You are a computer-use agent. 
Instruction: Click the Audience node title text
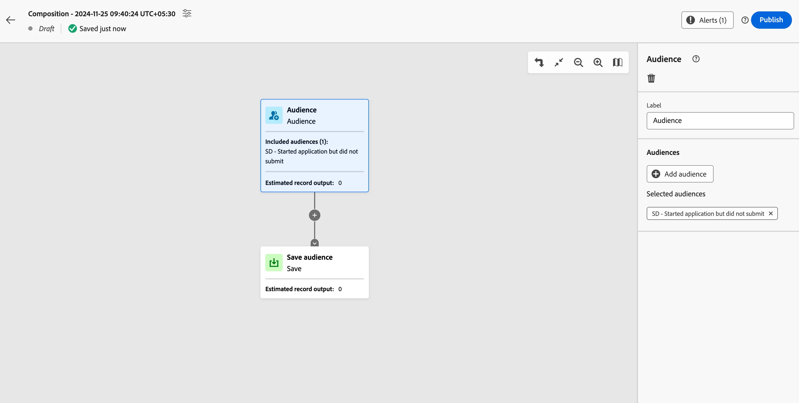(301, 110)
